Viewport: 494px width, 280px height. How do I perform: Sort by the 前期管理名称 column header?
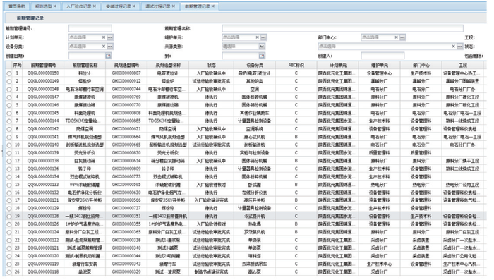85,65
